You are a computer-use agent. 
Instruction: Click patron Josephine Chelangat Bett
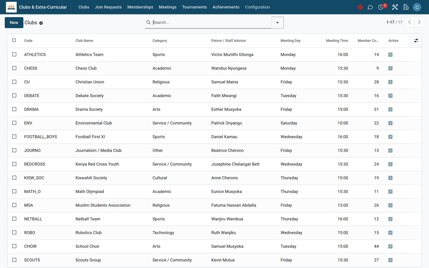pyautogui.click(x=235, y=164)
